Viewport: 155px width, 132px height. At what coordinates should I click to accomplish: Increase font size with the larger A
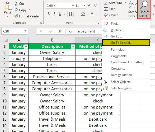[90, 6]
